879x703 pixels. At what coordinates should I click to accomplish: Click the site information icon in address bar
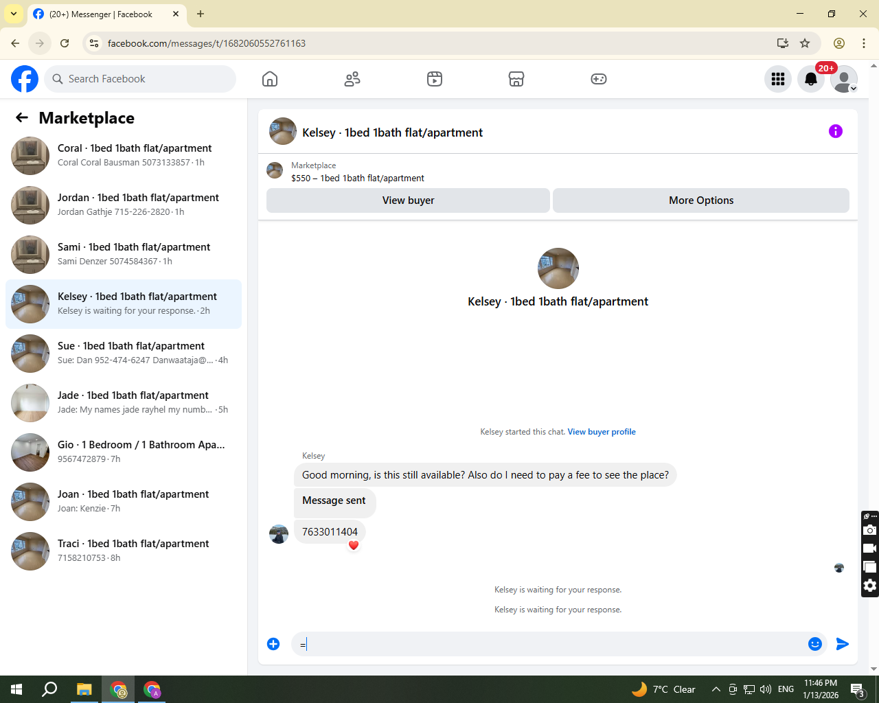(x=94, y=43)
